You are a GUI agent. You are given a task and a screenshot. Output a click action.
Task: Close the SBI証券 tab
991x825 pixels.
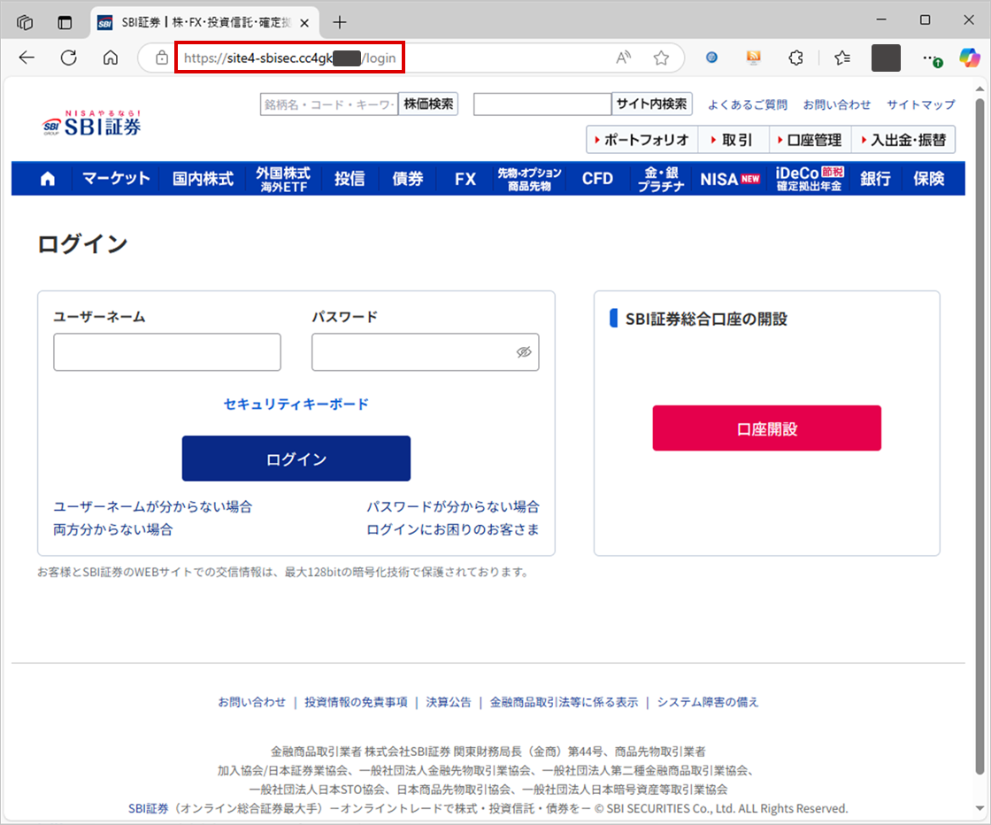[x=304, y=23]
